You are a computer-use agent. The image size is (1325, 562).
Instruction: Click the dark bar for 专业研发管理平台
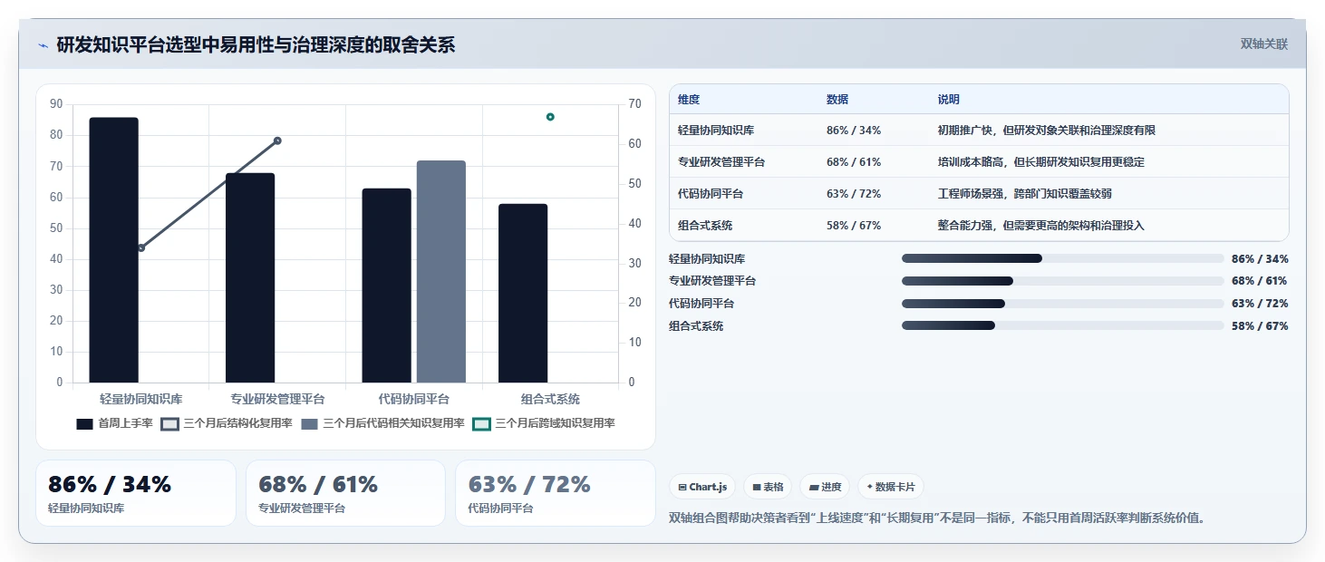250,277
